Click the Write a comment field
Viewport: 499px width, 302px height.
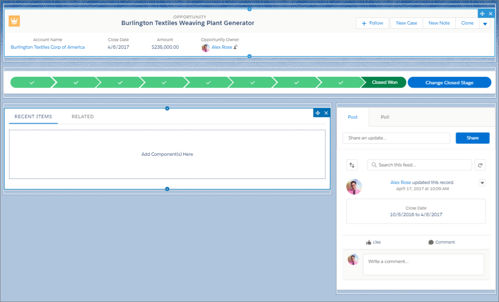(424, 265)
